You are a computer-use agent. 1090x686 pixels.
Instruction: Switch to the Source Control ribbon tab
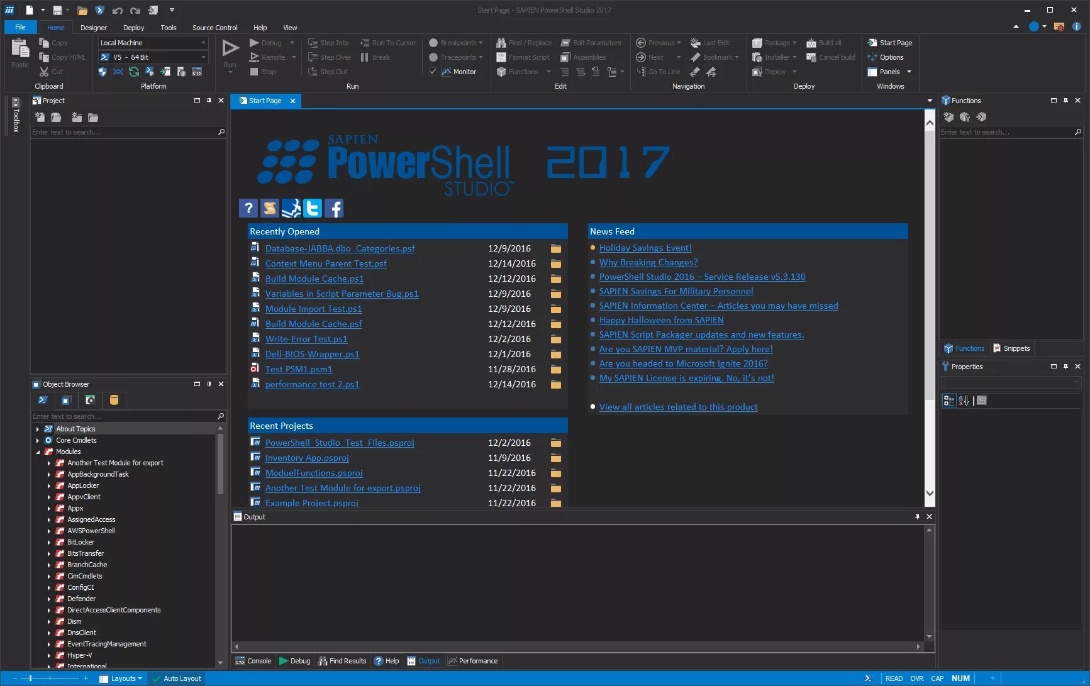point(215,28)
